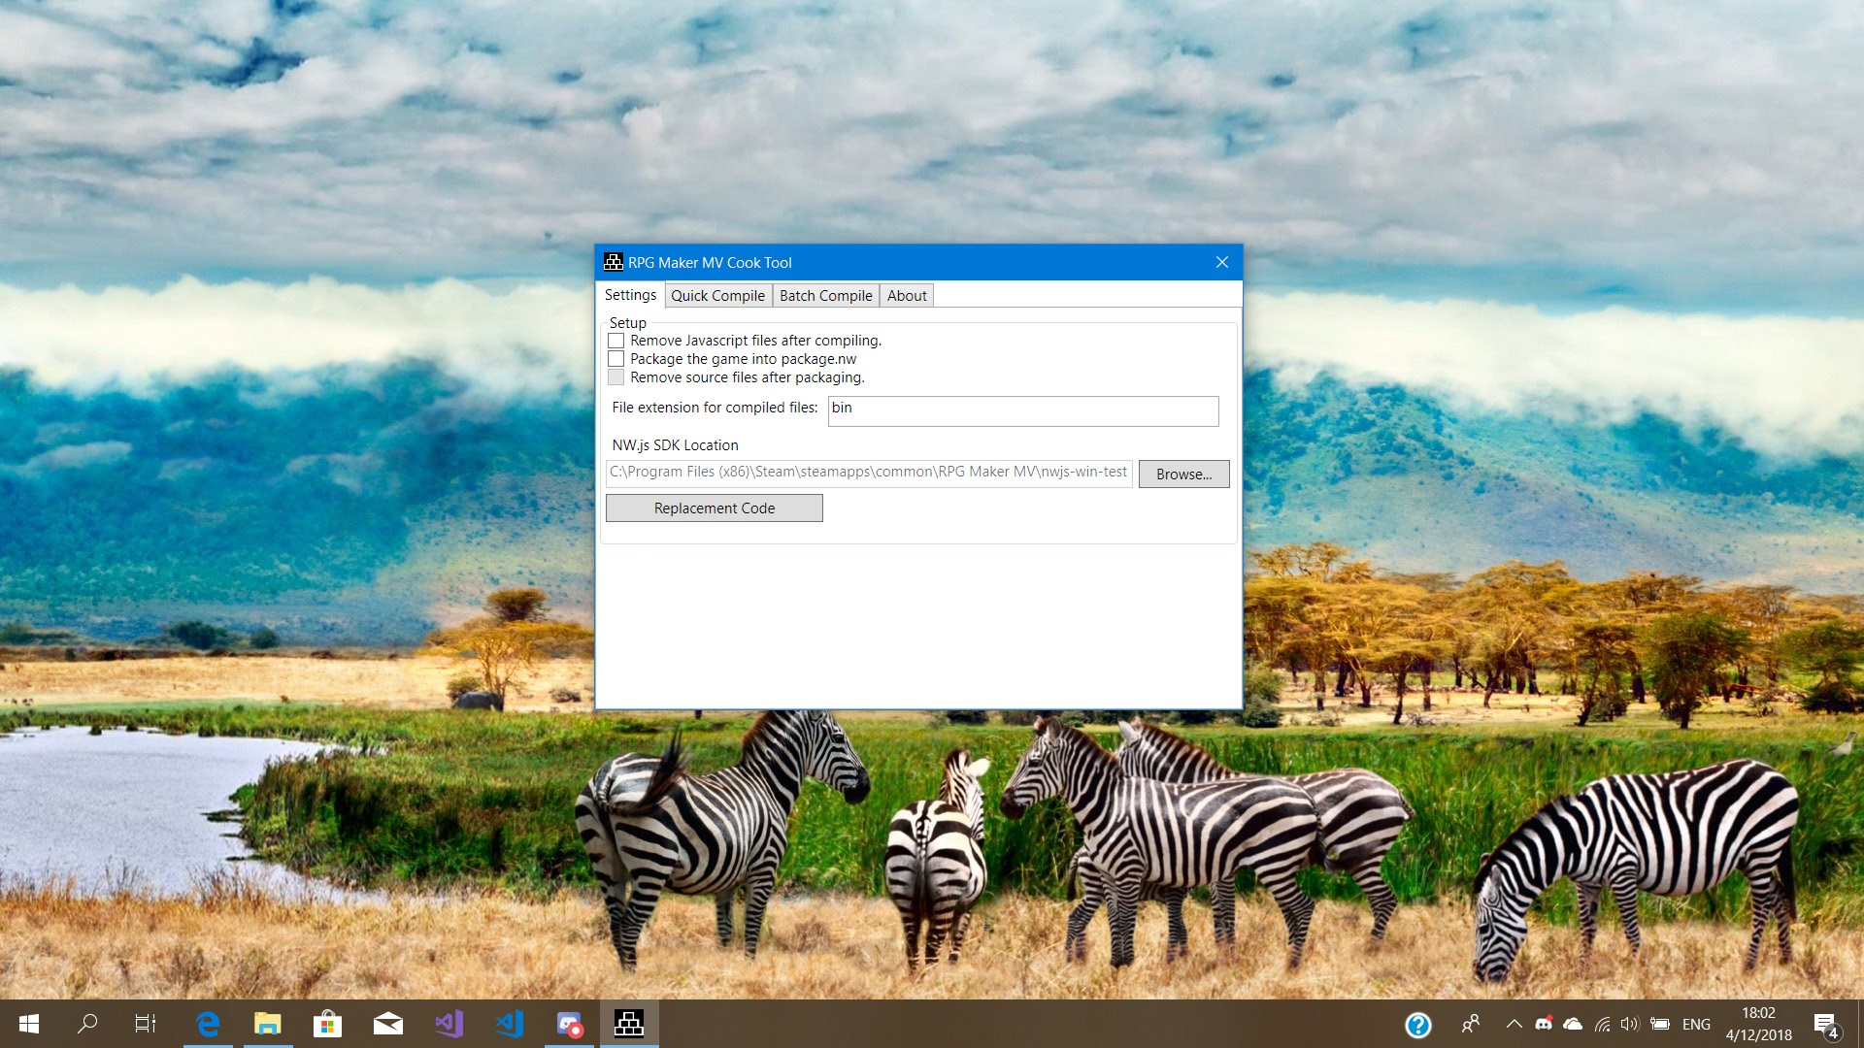Image resolution: width=1864 pixels, height=1048 pixels.
Task: Focus the file extension field containing bin
Action: point(1023,410)
